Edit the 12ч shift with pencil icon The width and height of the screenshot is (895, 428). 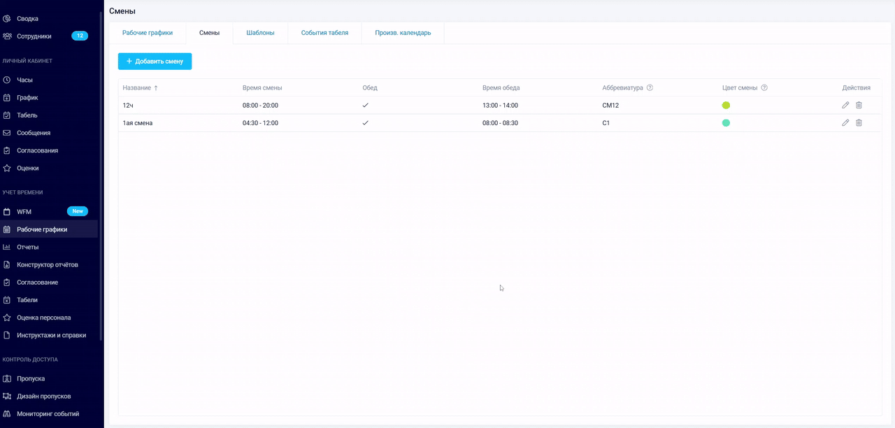845,105
